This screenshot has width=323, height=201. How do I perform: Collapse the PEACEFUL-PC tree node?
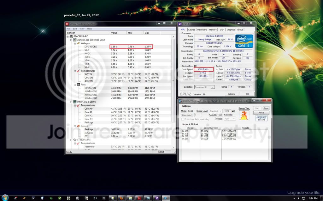pyautogui.click(x=68, y=36)
